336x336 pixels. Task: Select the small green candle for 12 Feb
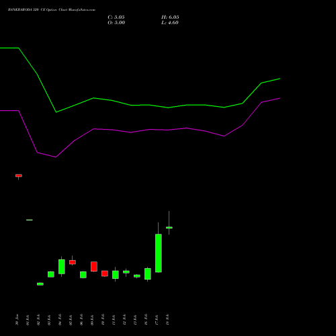point(126,272)
